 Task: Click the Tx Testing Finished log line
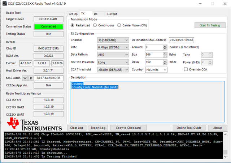(x=40, y=156)
